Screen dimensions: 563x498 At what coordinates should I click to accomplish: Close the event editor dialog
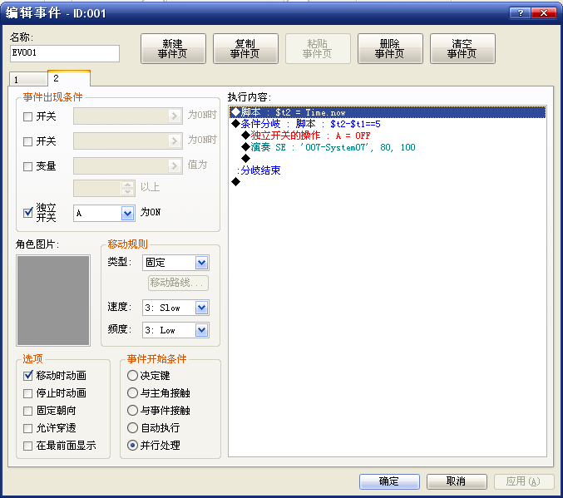[x=543, y=13]
